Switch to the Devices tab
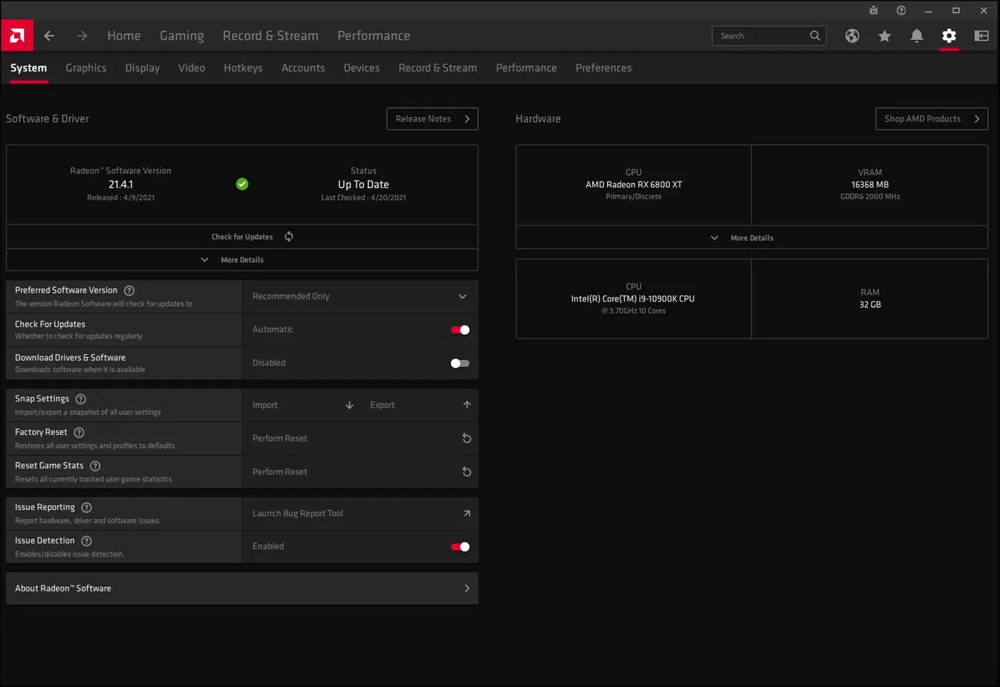 pyautogui.click(x=361, y=68)
